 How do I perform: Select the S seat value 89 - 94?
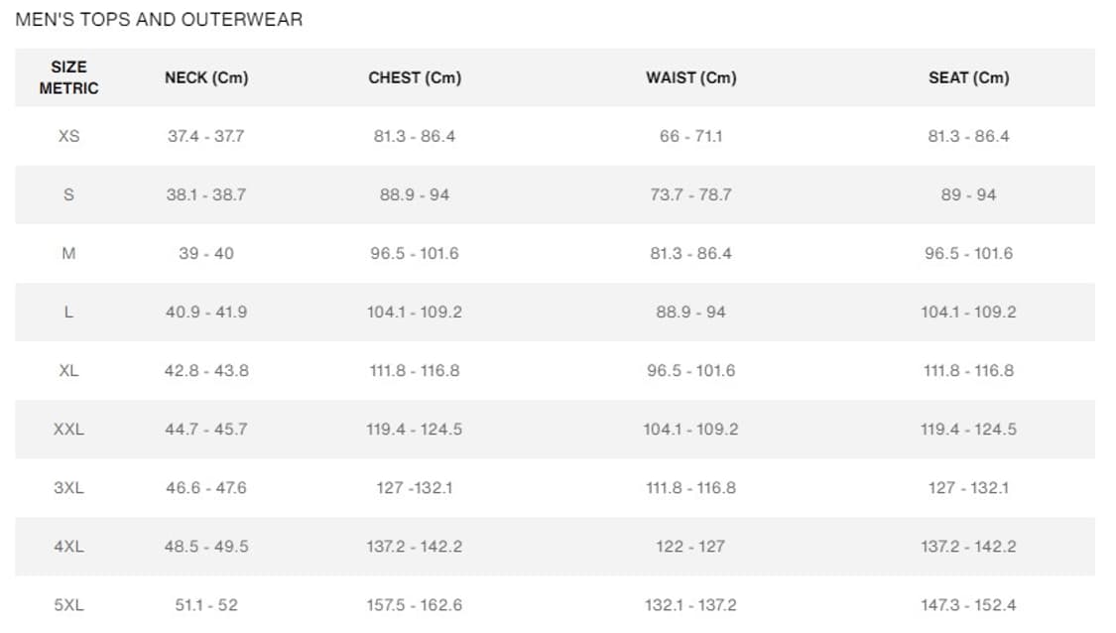968,194
